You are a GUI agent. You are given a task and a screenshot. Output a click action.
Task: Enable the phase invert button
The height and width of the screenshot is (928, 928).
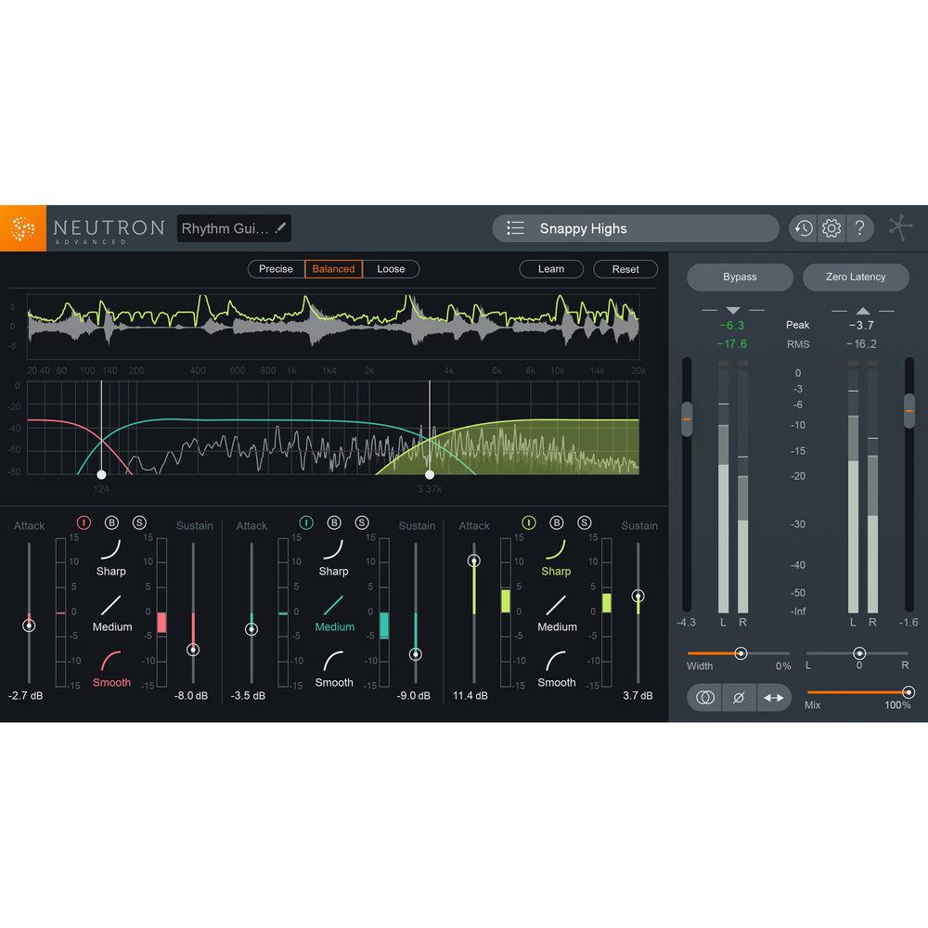pos(740,697)
